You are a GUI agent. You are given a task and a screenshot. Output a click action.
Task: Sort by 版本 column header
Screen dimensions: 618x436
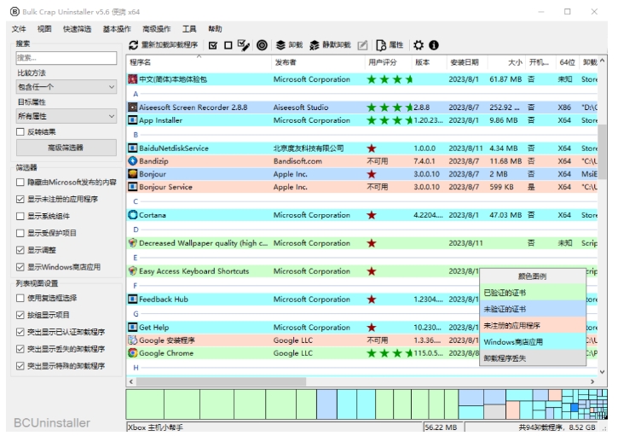(430, 62)
